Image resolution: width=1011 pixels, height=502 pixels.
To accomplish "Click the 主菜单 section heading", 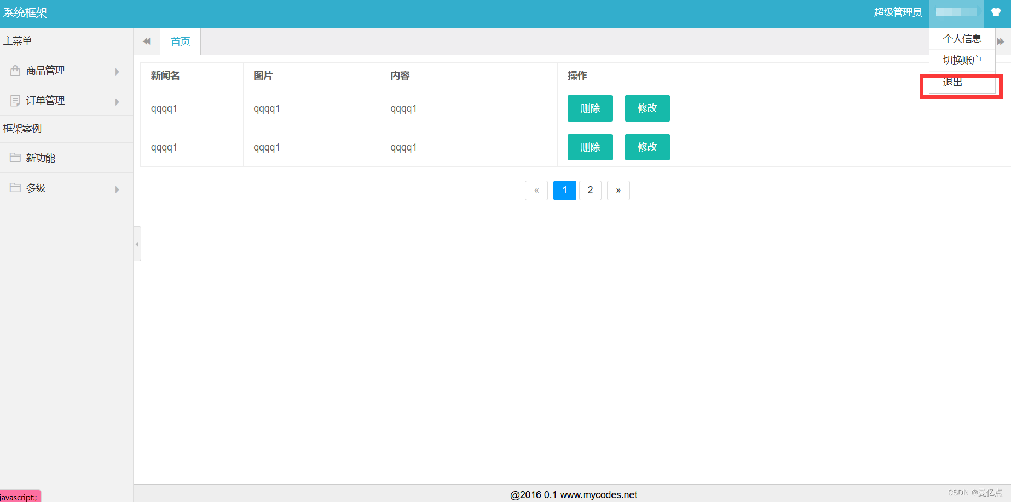I will coord(18,41).
